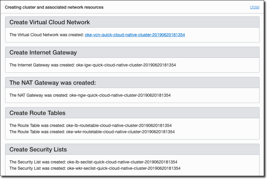Click the Create Route Tables section header
This screenshot has width=267, height=179.
pos(37,113)
